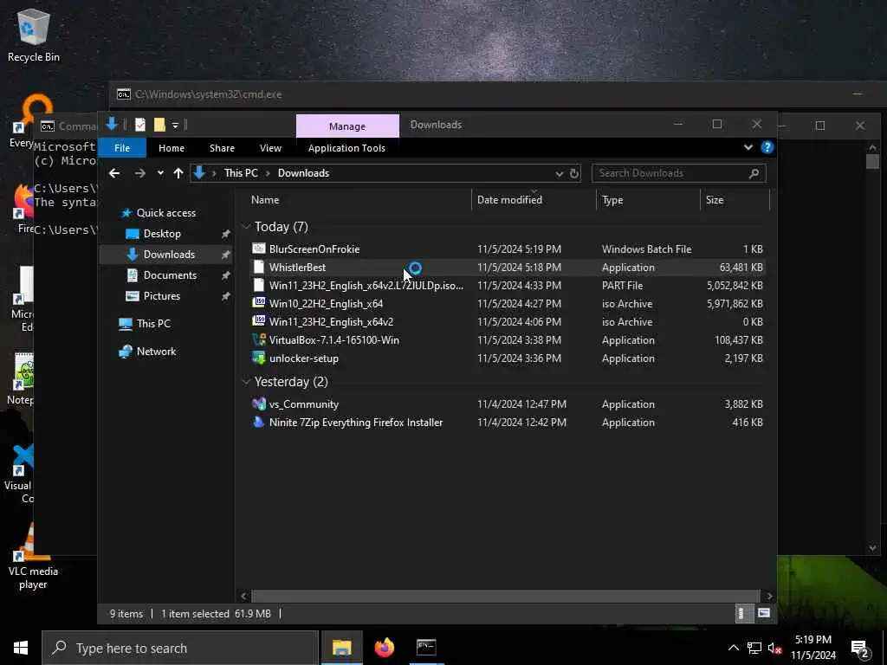Click the Ninite installer file icon
Screen dimensions: 887x665
(258, 422)
